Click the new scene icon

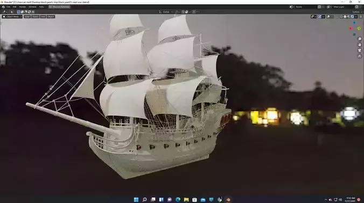tap(319, 6)
